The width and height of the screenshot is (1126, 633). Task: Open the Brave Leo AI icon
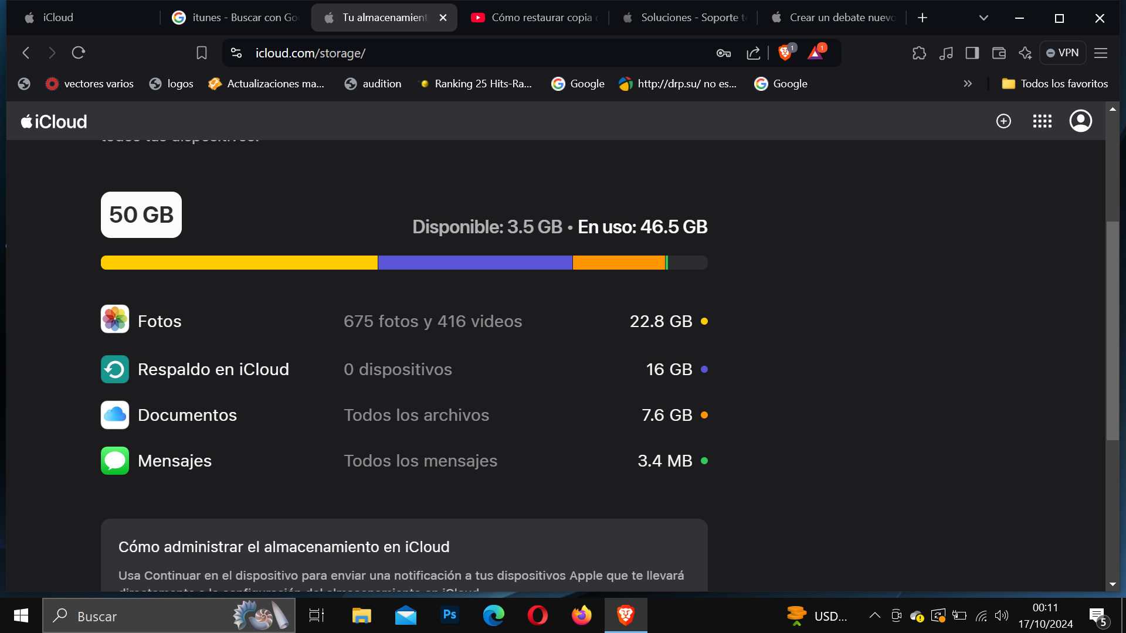click(1025, 53)
